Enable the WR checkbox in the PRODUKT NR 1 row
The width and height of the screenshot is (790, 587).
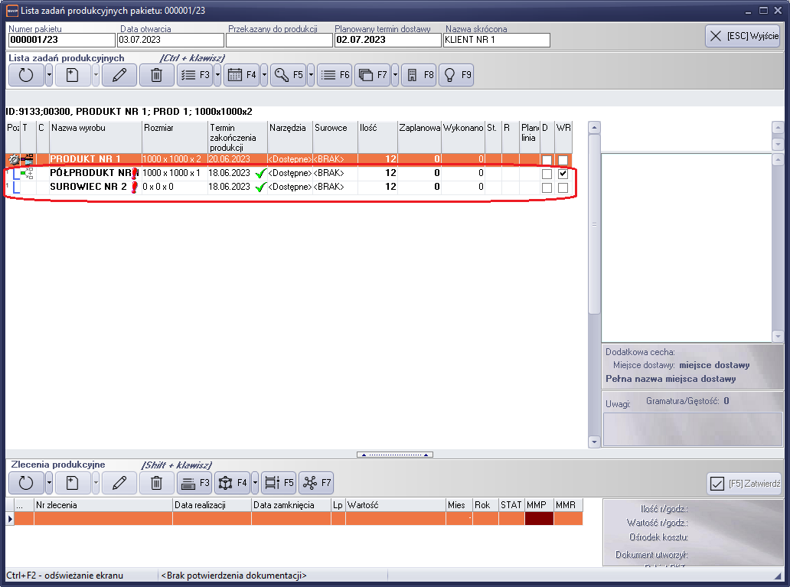tap(563, 160)
